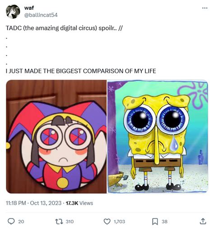Open the three-dot more options menu
Viewport: 214px width, 230px height.
pyautogui.click(x=205, y=8)
